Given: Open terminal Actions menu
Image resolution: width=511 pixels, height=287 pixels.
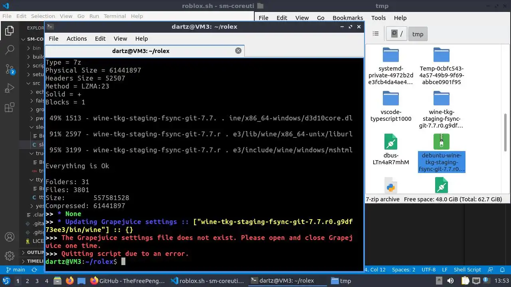Looking at the screenshot, I should [77, 39].
